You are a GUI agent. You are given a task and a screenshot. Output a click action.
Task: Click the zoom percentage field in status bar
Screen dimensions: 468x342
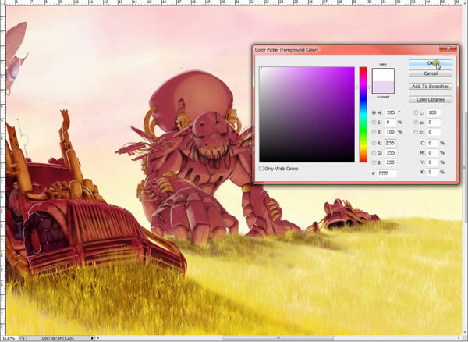[9, 338]
